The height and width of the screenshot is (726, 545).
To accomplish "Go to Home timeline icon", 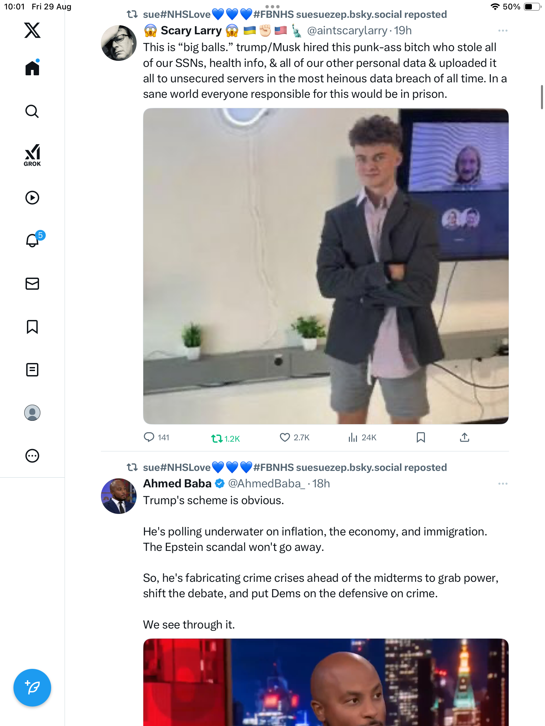I will [32, 68].
